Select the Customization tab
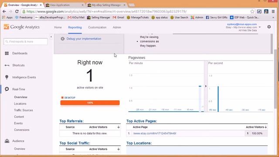 (x=97, y=27)
